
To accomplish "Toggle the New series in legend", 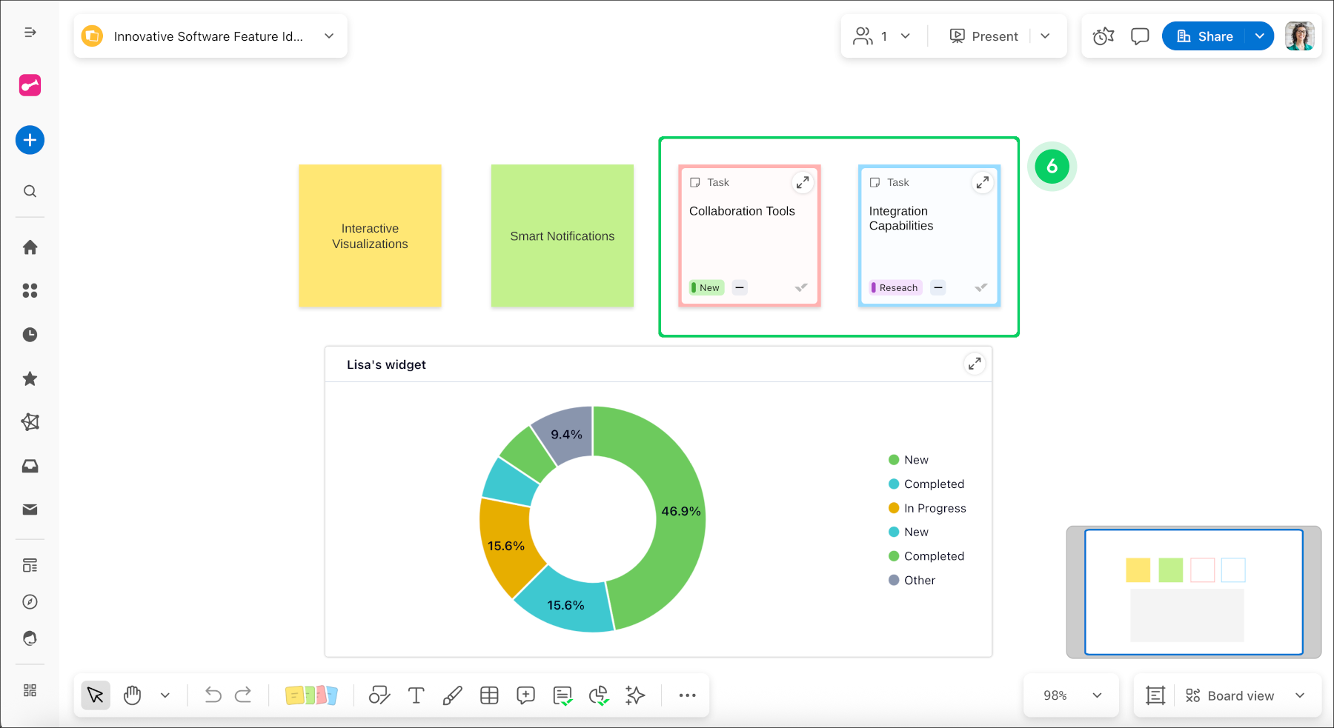I will (x=915, y=460).
